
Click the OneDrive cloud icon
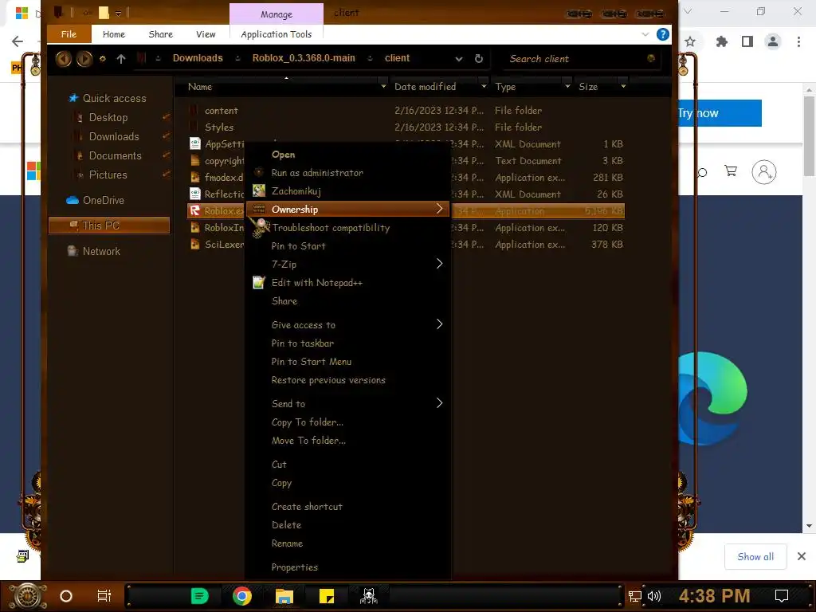click(73, 200)
